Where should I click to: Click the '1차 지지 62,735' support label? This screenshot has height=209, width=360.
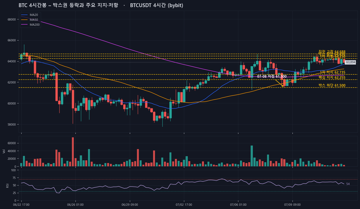[333, 72]
